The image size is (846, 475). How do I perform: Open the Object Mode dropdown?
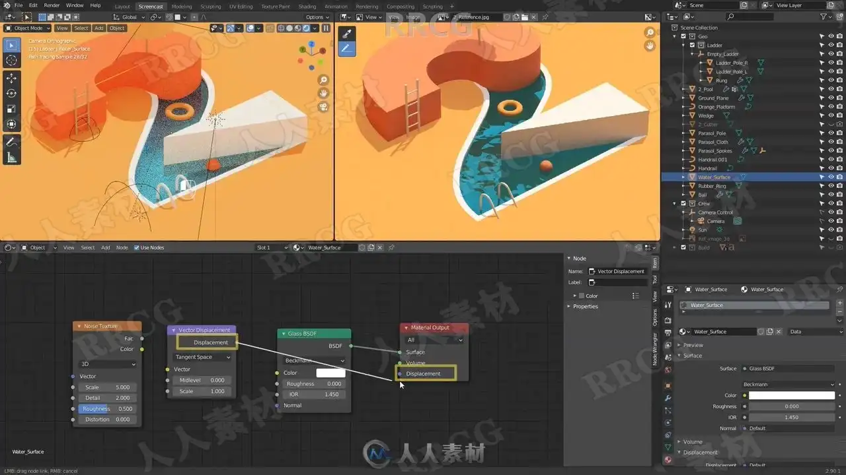[x=27, y=28]
